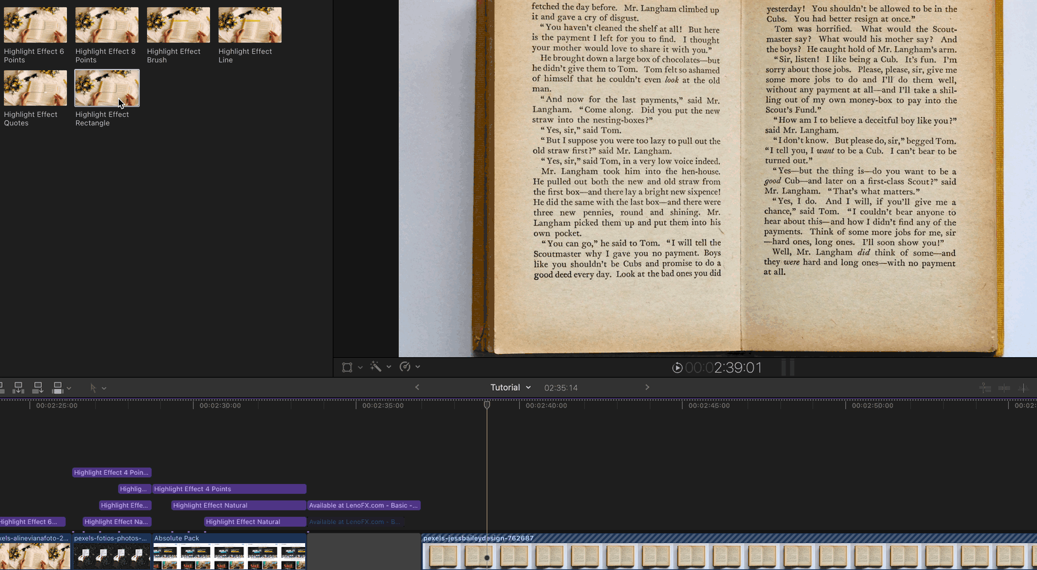Select the Highlight Effect Quotes thumbnail

(35, 88)
